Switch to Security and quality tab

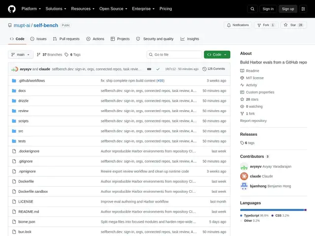click(x=155, y=39)
